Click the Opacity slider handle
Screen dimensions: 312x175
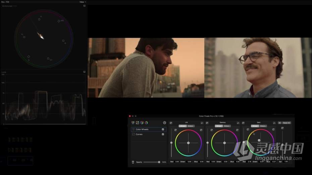pos(159,162)
